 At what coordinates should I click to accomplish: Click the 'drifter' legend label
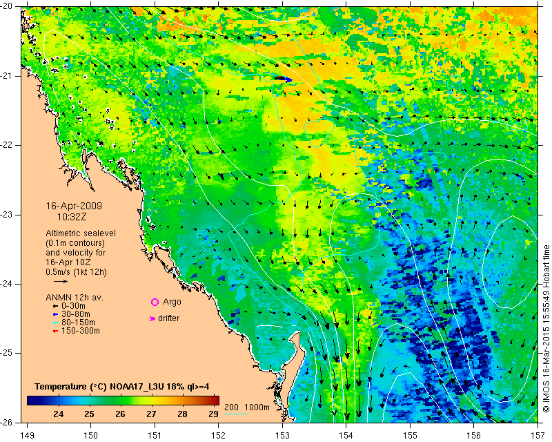click(168, 318)
